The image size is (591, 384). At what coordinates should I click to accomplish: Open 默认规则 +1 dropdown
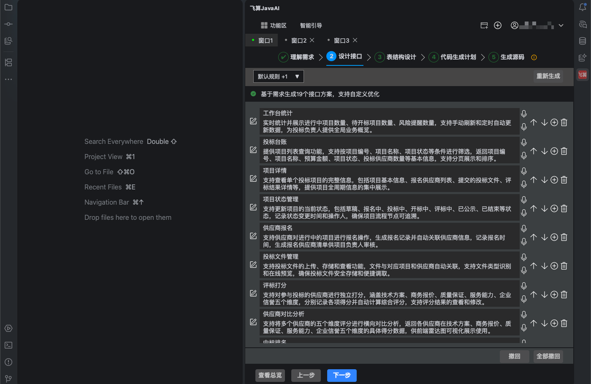click(x=278, y=76)
